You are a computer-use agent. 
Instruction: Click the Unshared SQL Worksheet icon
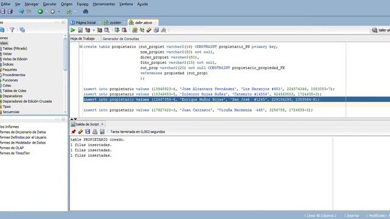coord(135,30)
